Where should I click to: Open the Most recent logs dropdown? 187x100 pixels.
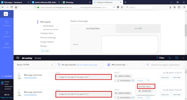point(120,65)
